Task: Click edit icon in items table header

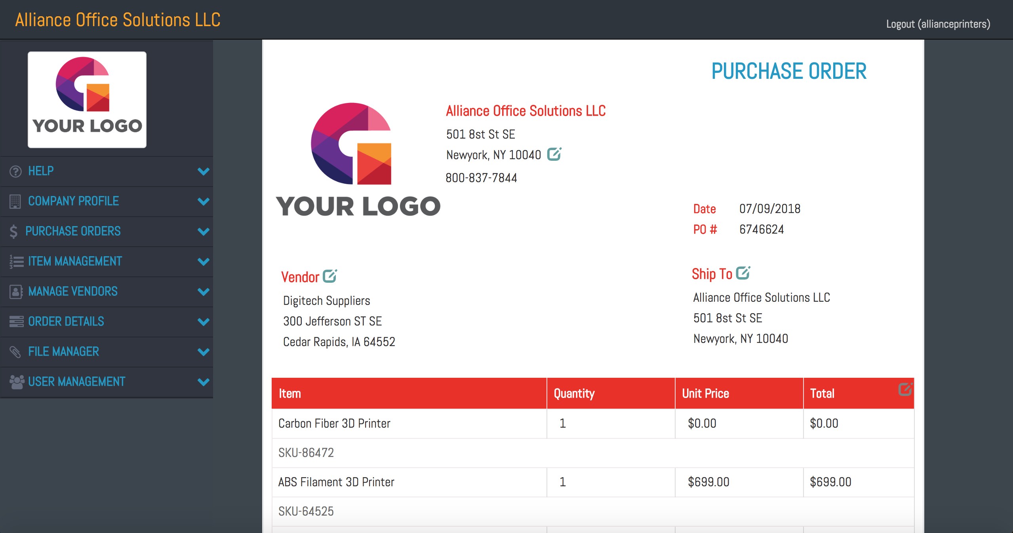Action: tap(905, 389)
